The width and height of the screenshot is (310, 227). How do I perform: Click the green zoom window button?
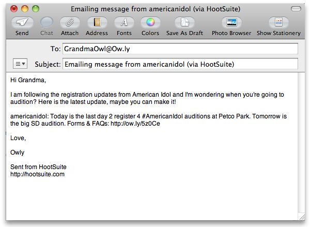coord(36,9)
